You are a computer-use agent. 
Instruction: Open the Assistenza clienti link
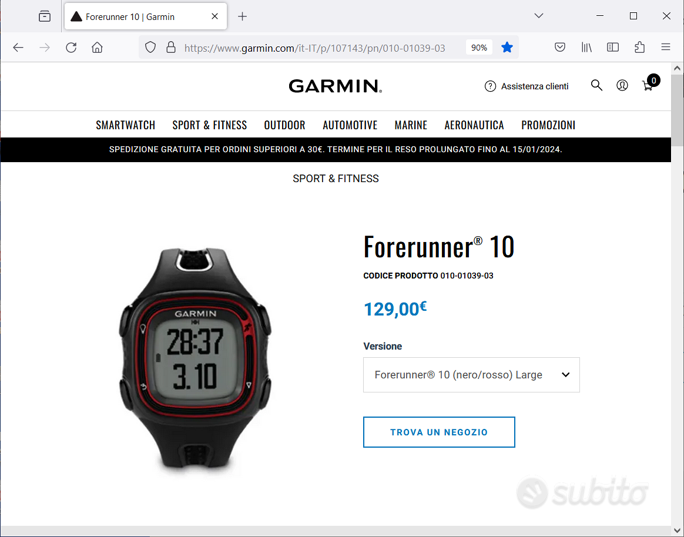[x=527, y=86]
